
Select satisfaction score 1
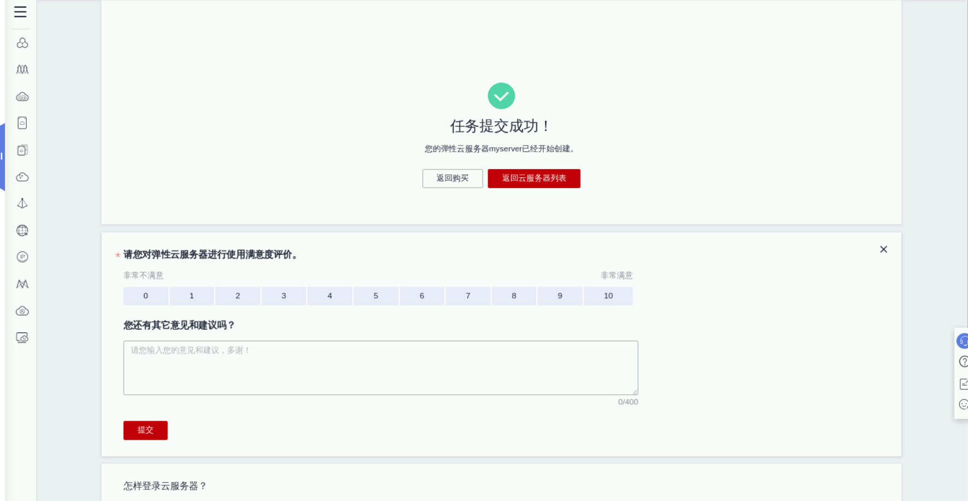click(x=192, y=296)
